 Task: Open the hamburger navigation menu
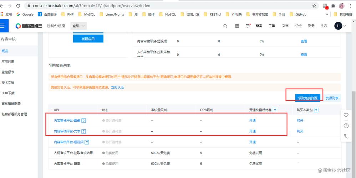click(x=2, y=26)
